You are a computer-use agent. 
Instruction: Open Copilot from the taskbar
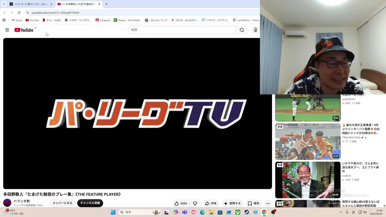[x=176, y=212]
